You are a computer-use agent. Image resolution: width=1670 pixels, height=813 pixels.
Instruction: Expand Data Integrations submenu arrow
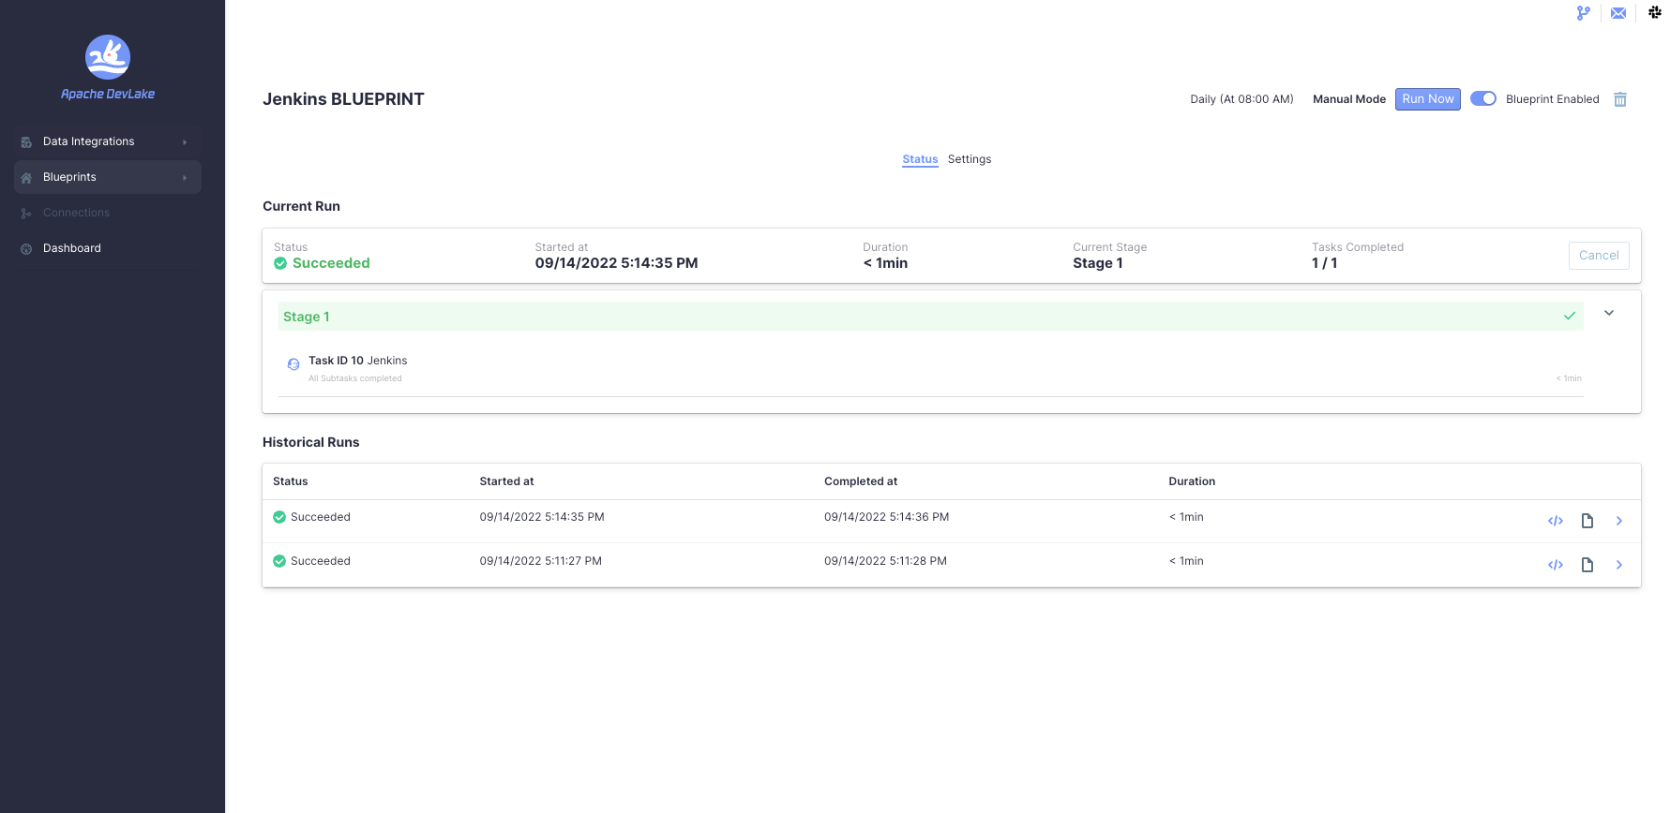click(x=185, y=142)
